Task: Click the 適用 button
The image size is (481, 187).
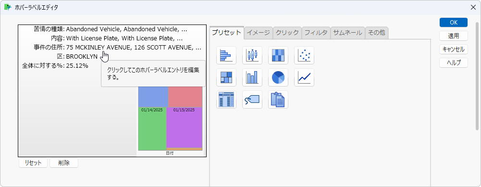Action: coord(454,36)
